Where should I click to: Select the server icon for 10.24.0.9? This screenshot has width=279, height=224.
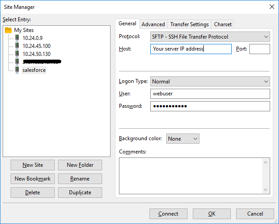(x=17, y=38)
